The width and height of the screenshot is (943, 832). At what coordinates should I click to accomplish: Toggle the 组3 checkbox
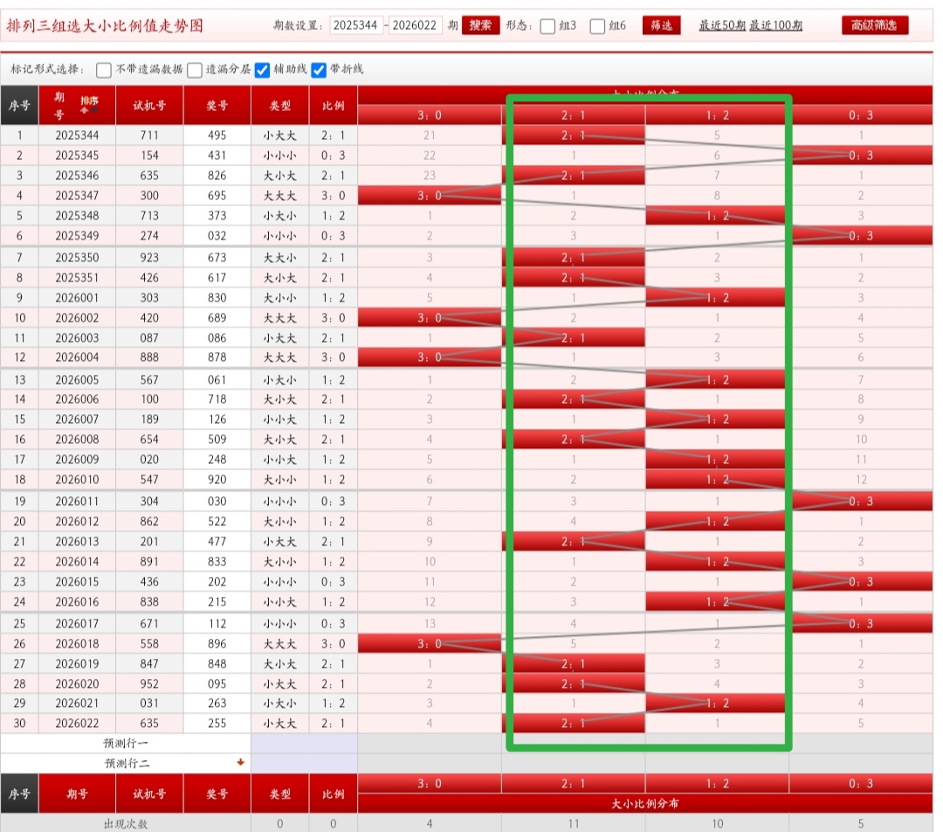pyautogui.click(x=547, y=26)
